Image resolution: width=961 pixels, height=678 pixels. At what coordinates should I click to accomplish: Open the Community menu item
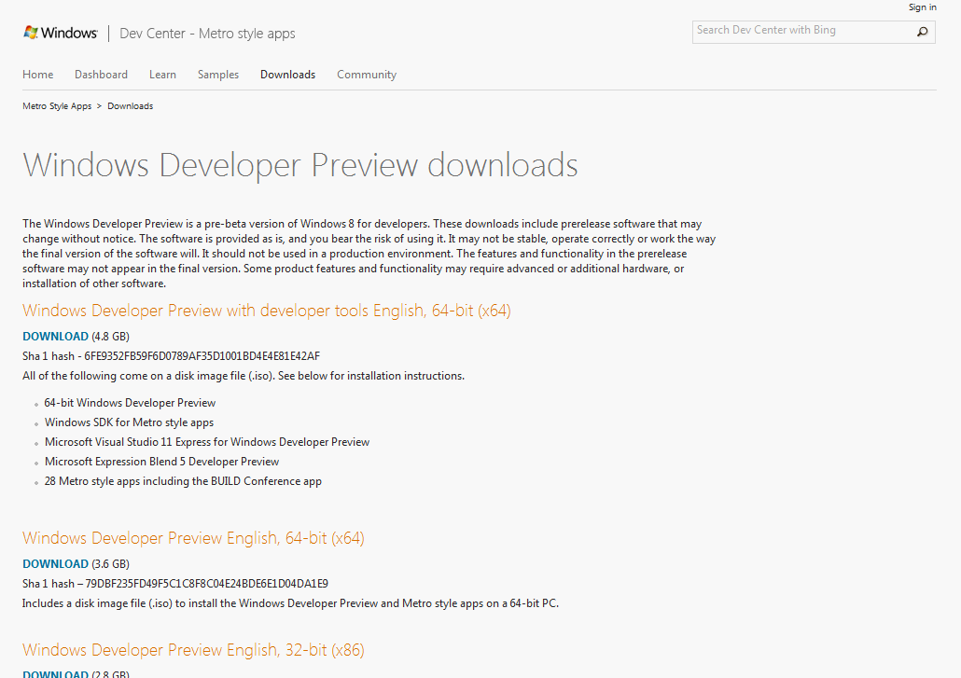coord(367,75)
